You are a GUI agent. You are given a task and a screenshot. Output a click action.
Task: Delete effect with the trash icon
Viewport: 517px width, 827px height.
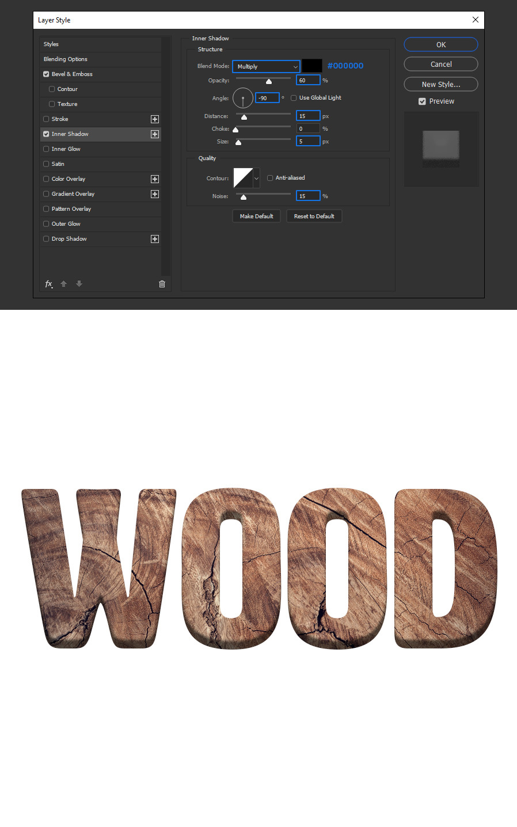(x=162, y=284)
